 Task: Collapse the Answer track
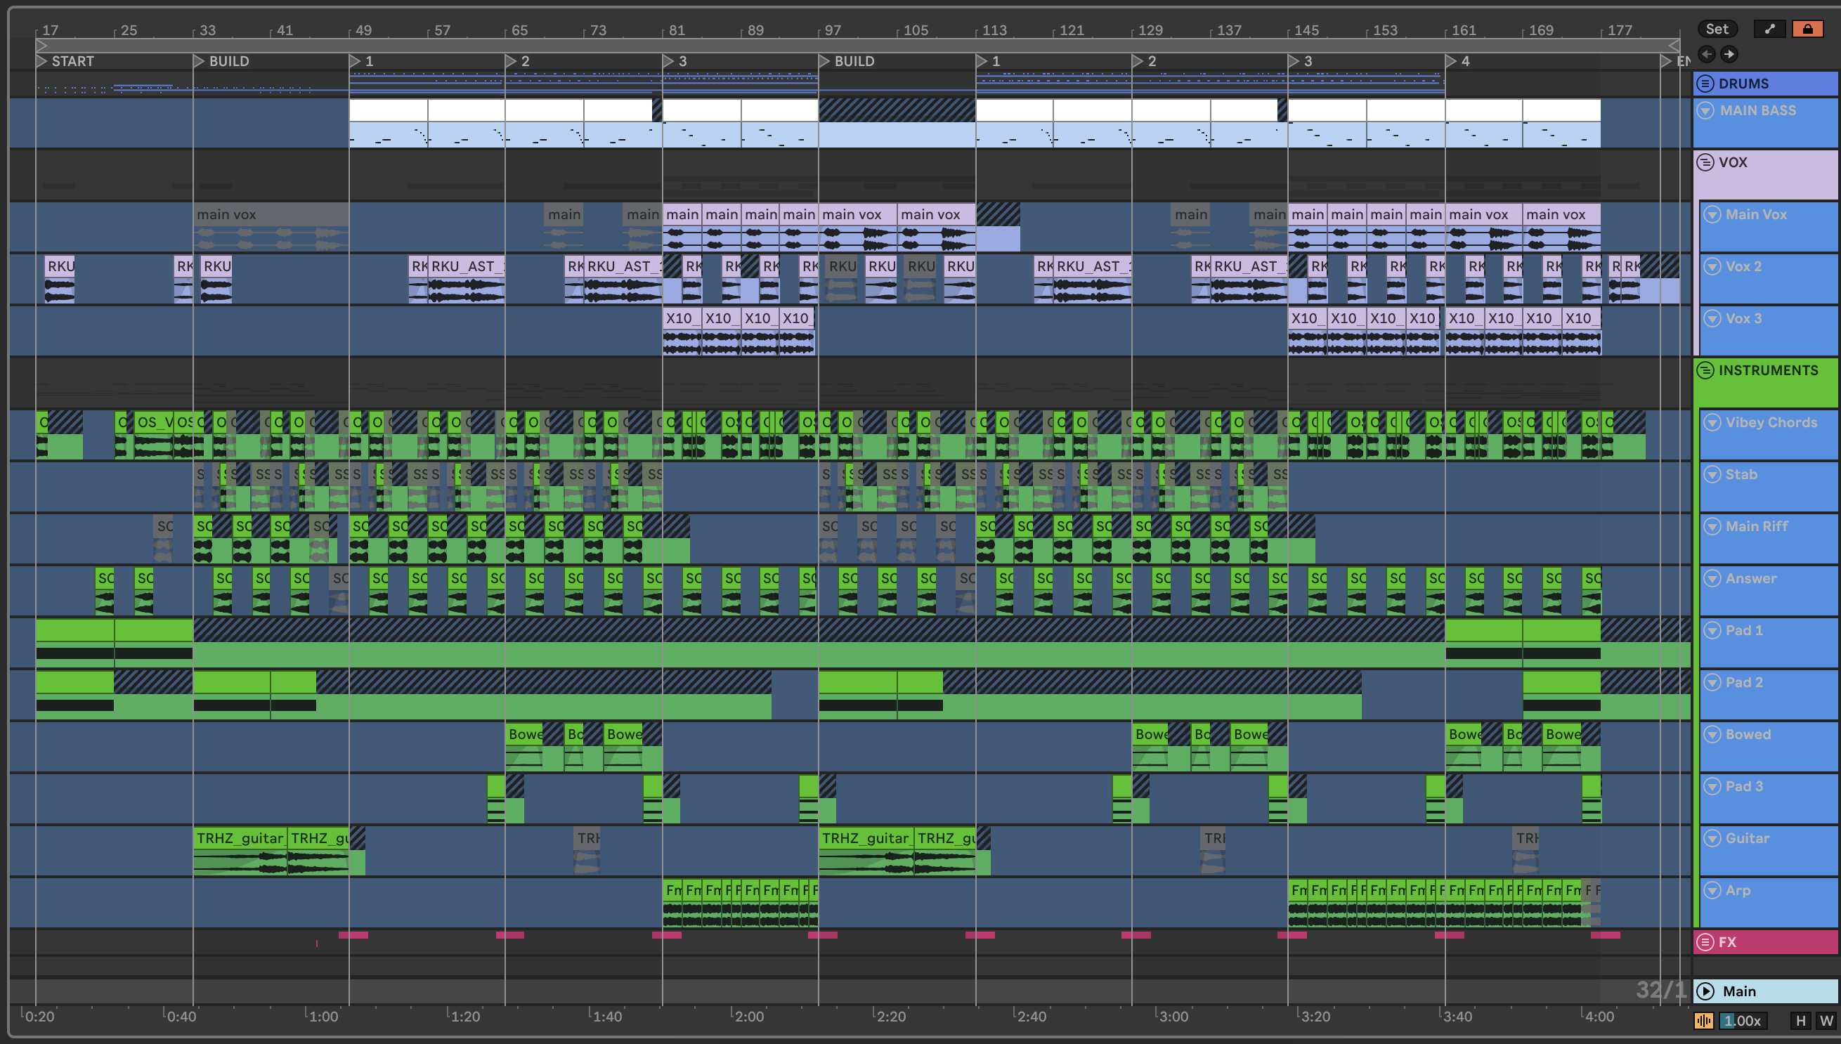click(x=1712, y=579)
